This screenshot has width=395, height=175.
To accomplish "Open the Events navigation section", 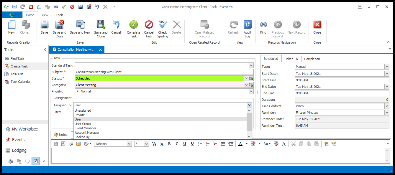I will (25, 140).
